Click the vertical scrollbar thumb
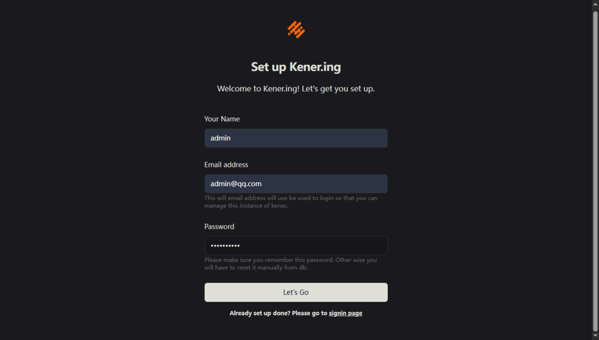The width and height of the screenshot is (599, 340). click(595, 172)
